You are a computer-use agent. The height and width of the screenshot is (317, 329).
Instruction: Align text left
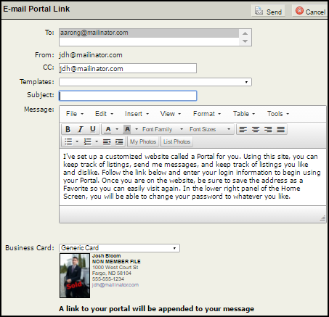tap(243, 130)
